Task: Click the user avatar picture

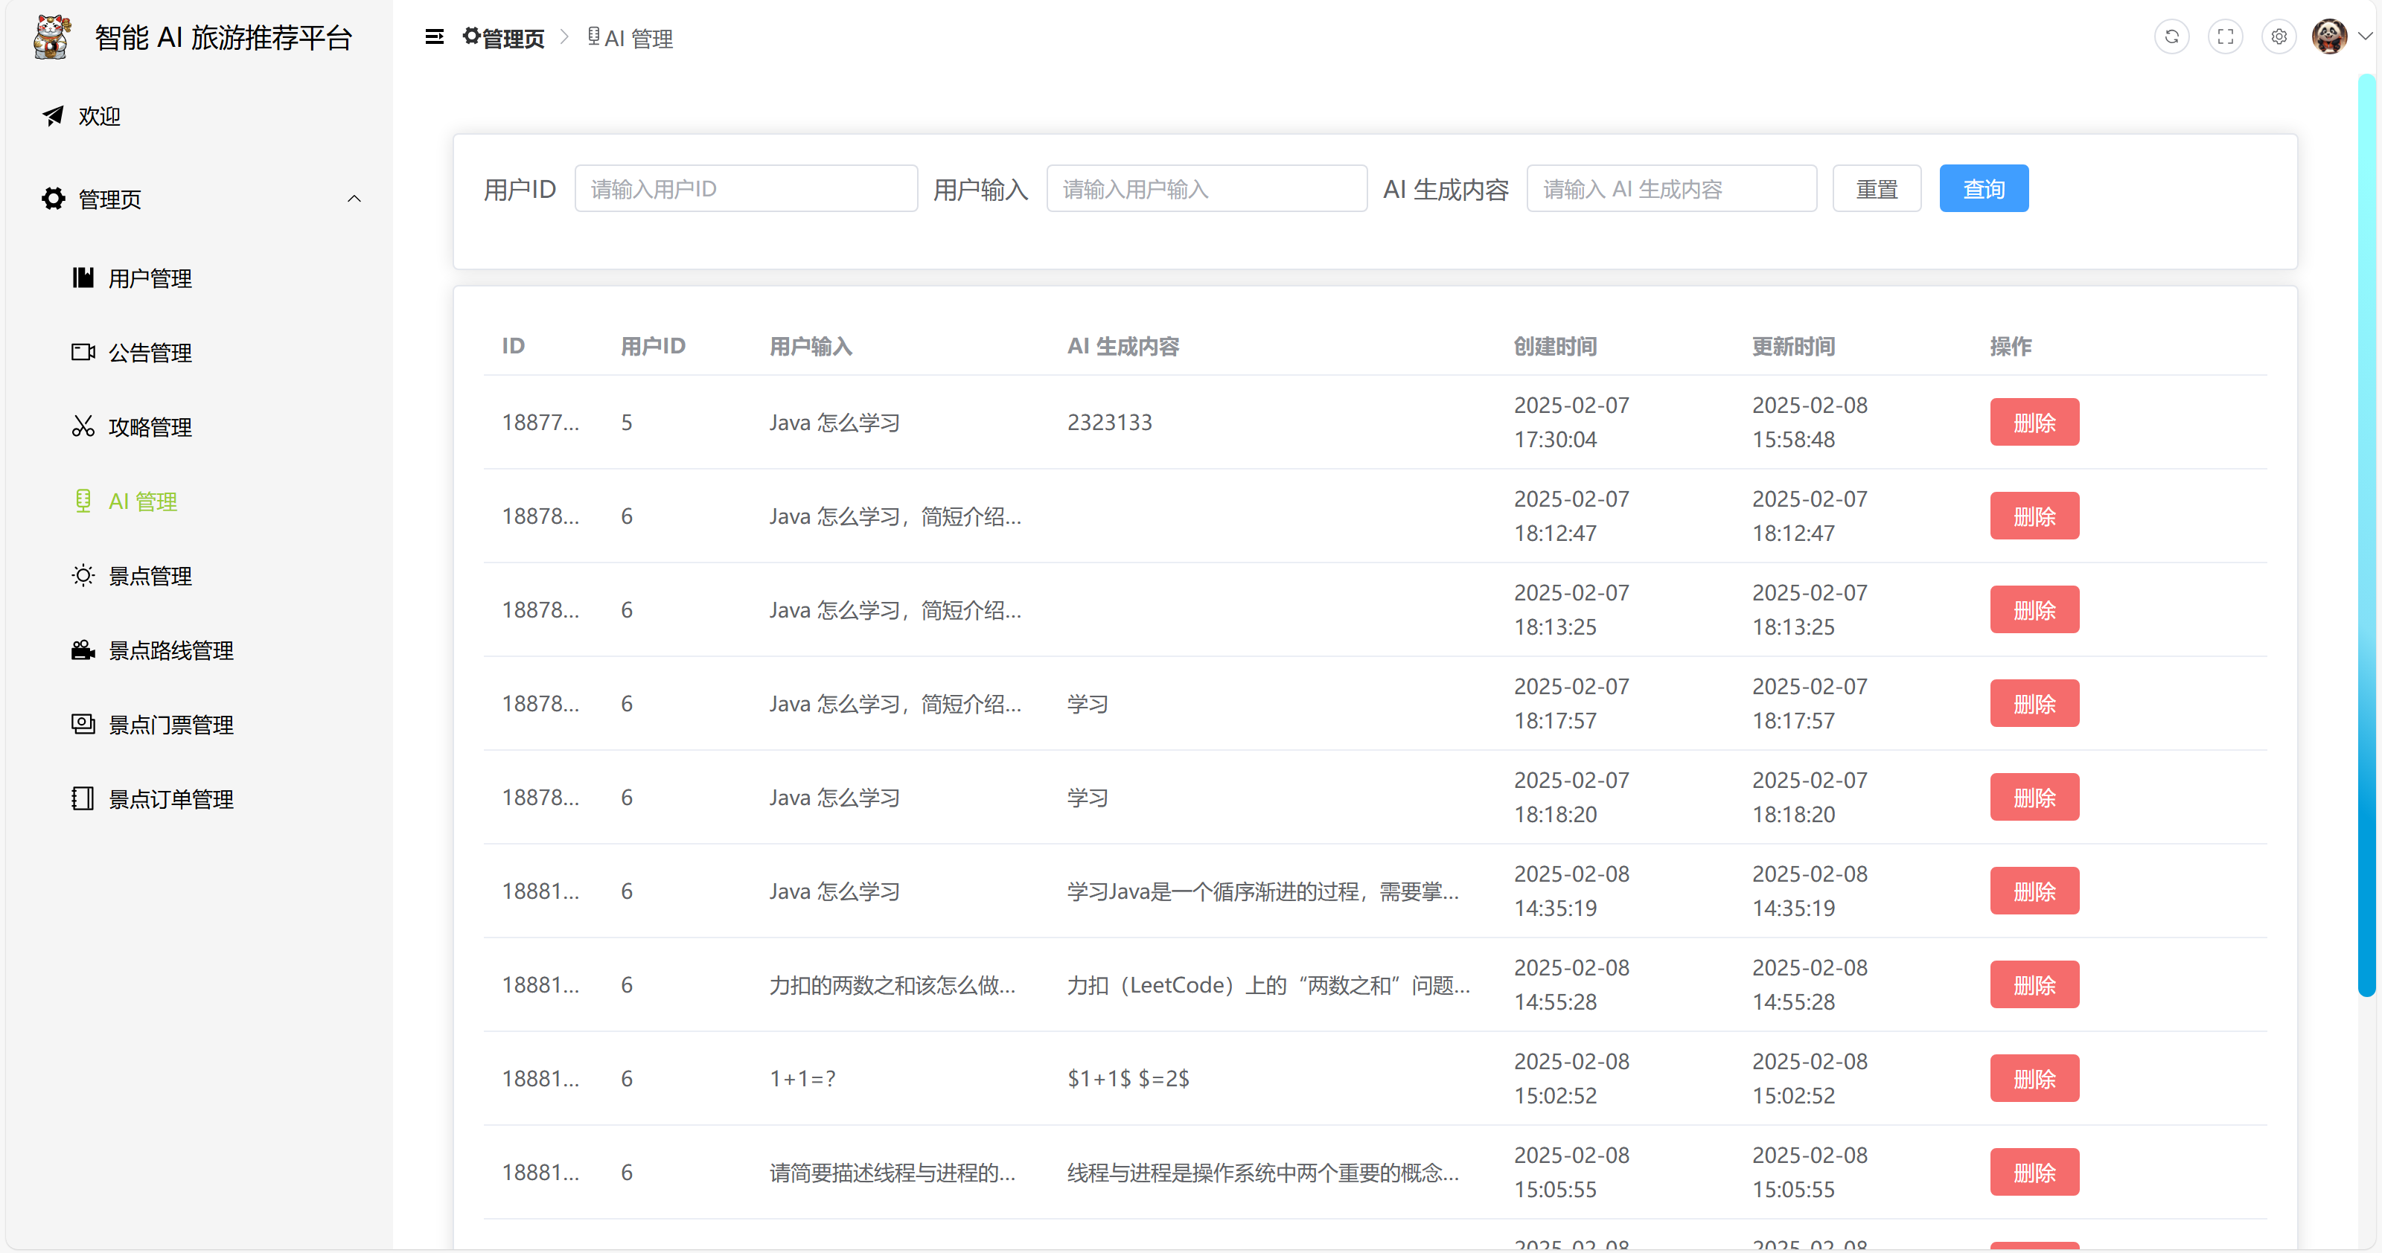Action: (2329, 37)
